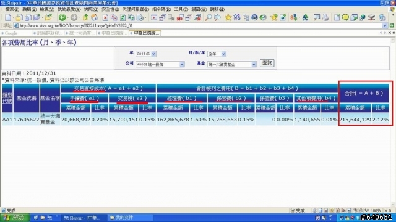Click the grey Forward arrow button
Viewport: 396px width, 222px height.
(74, 17)
